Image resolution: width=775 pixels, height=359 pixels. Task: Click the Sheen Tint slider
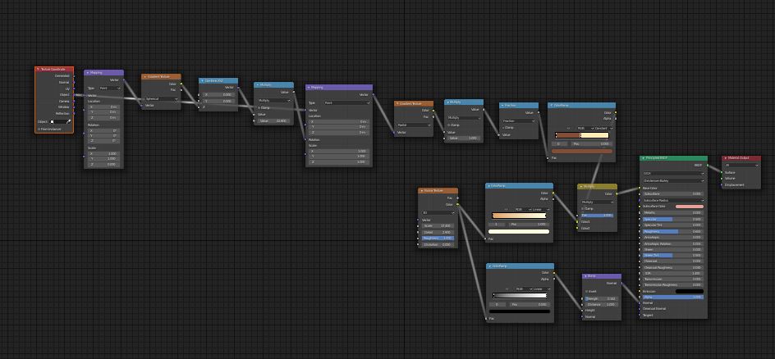pos(672,256)
